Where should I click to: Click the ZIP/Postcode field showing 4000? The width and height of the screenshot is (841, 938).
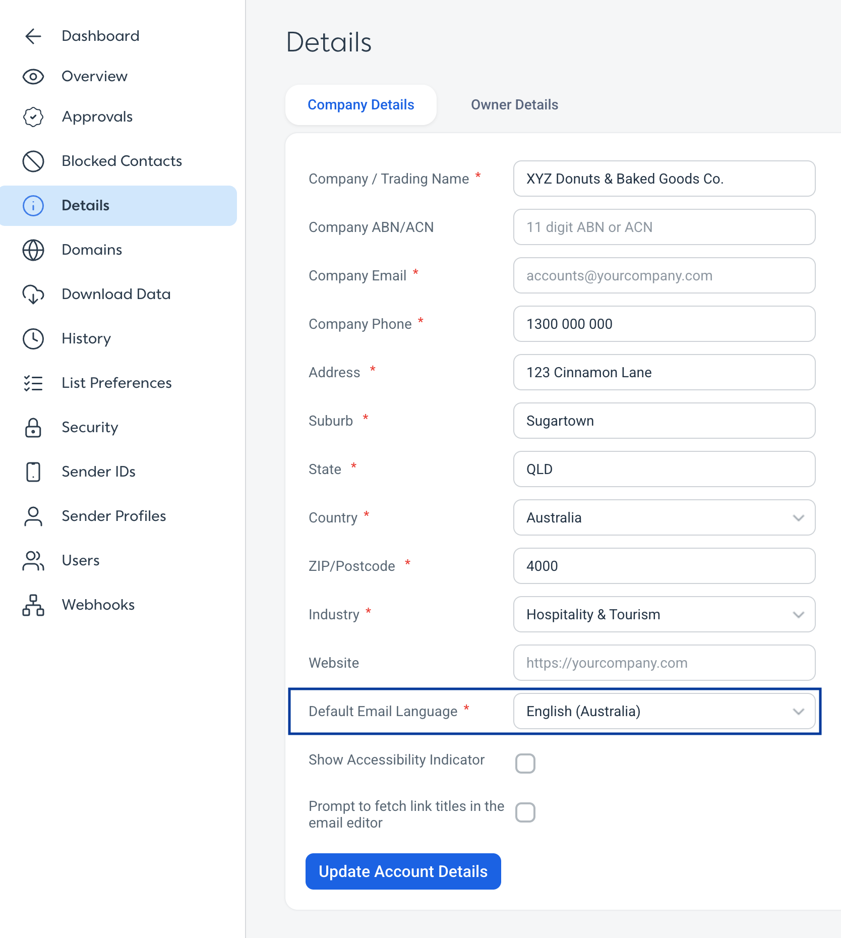click(x=664, y=566)
